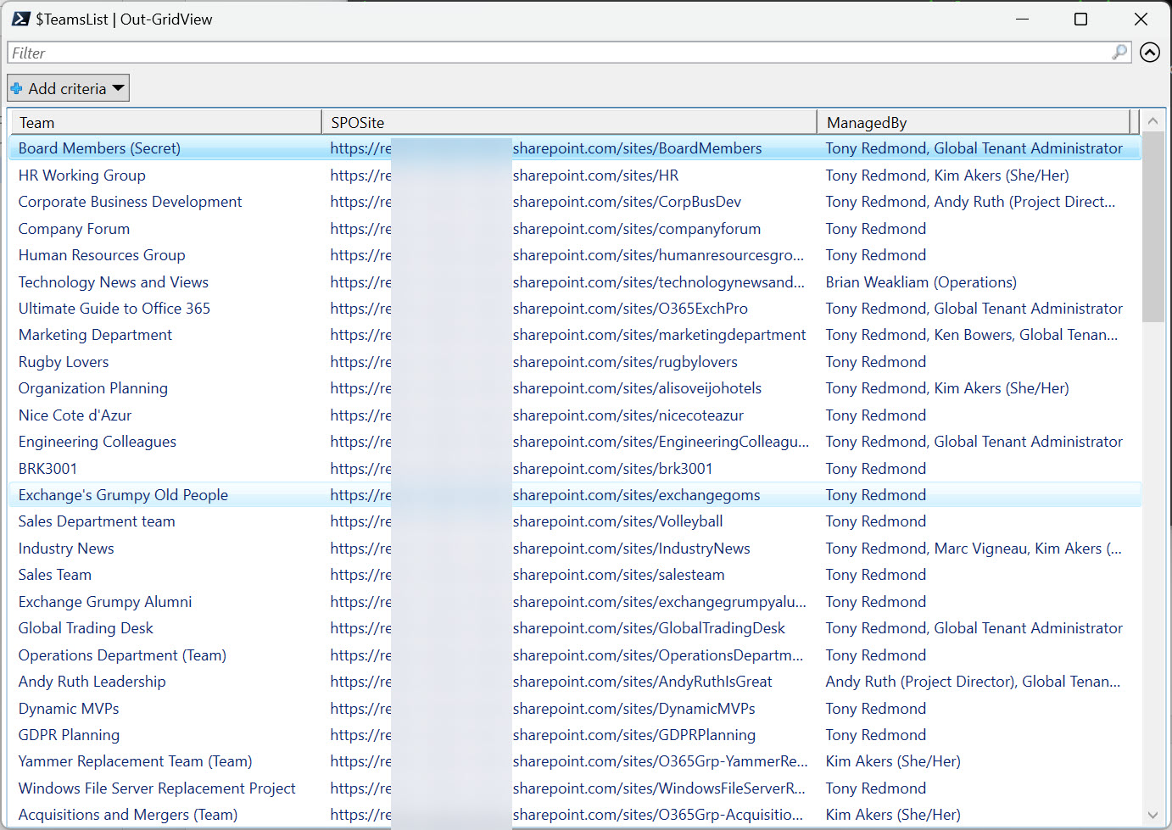Viewport: 1172px width, 830px height.
Task: Select Acquisitions and Mergers (Team) row
Action: point(575,815)
